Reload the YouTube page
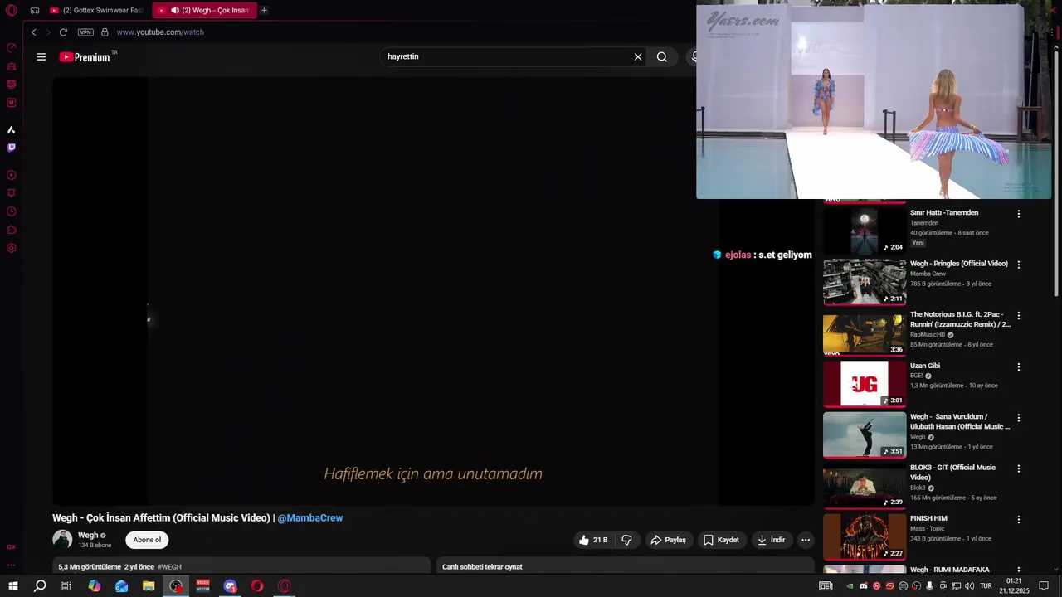Screen dimensions: 1062x597 click(x=63, y=32)
